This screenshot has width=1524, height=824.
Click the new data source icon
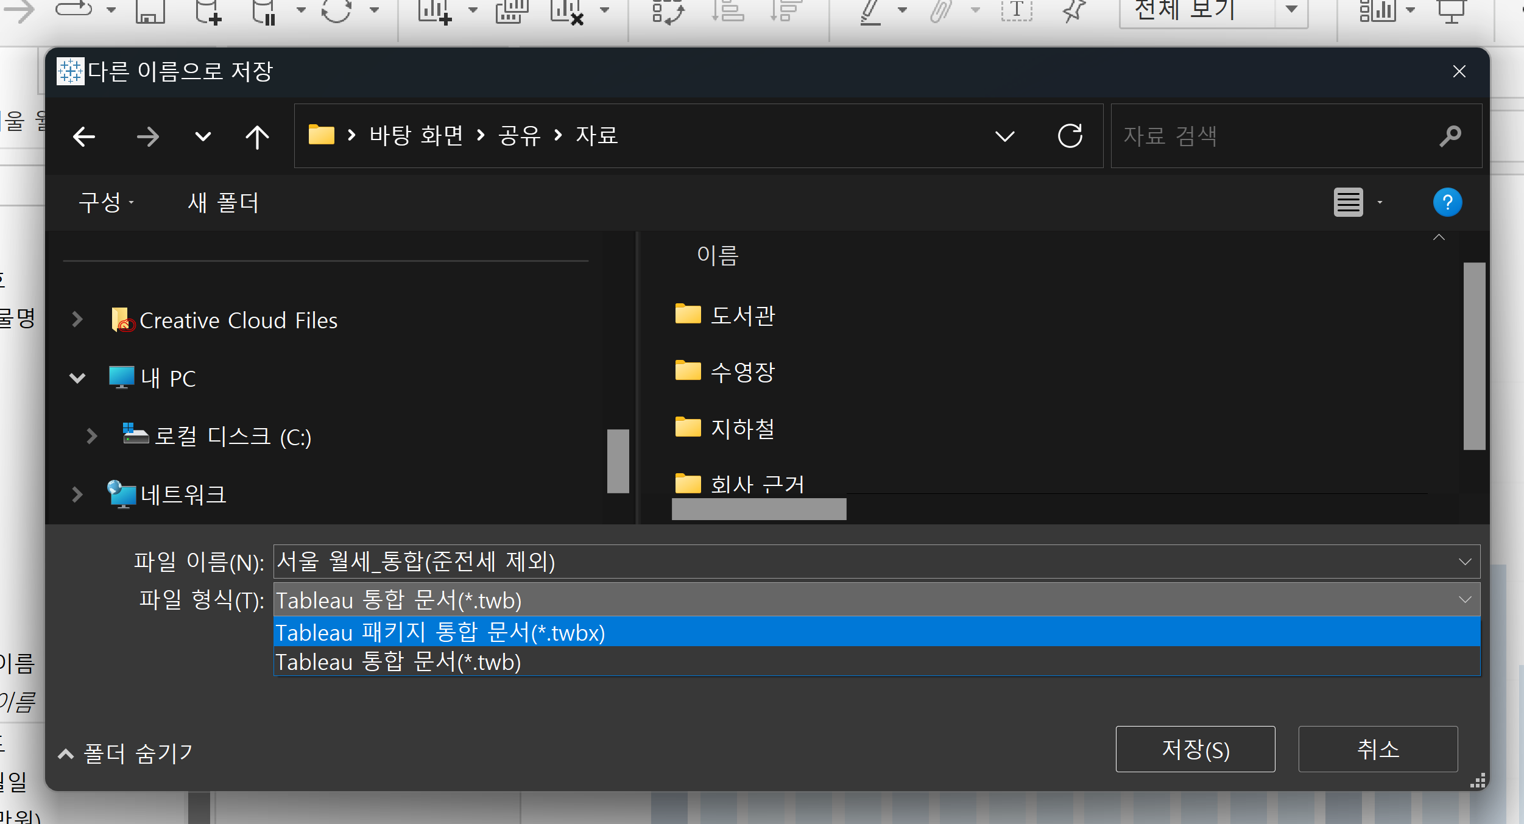(x=207, y=11)
